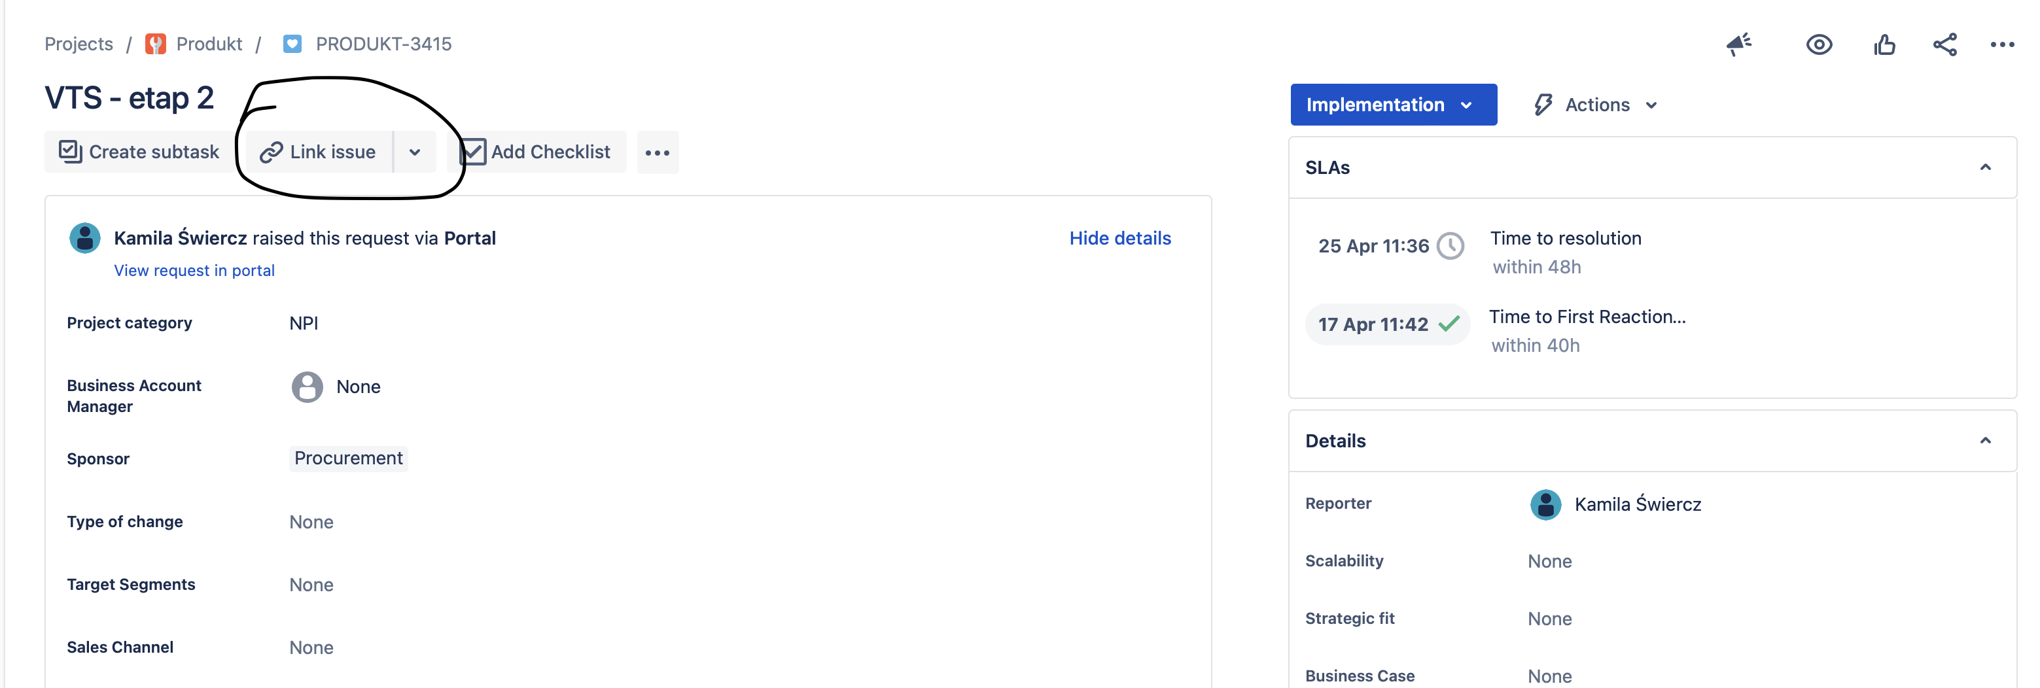Viewport: 2040px width, 688px height.
Task: Collapse the SLAs panel chevron
Action: pyautogui.click(x=1986, y=167)
